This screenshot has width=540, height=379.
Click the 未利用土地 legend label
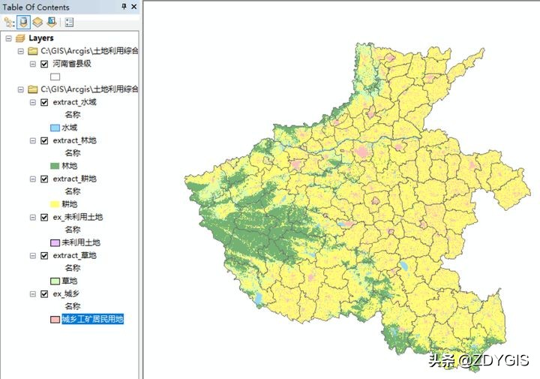(81, 243)
